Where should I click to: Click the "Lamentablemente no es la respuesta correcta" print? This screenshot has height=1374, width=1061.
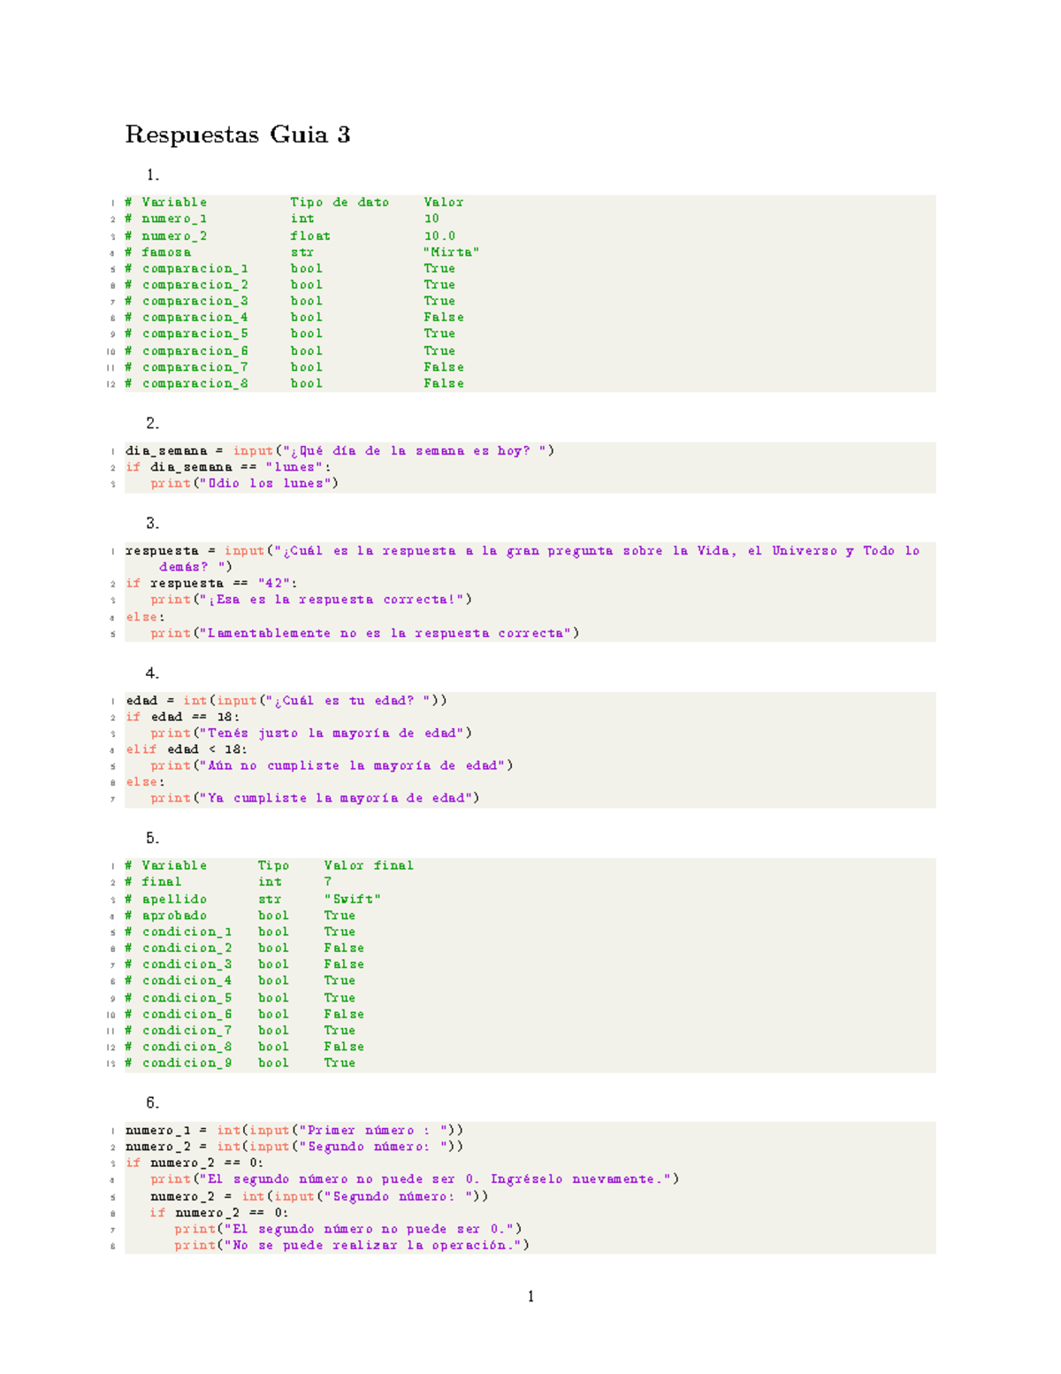364,633
